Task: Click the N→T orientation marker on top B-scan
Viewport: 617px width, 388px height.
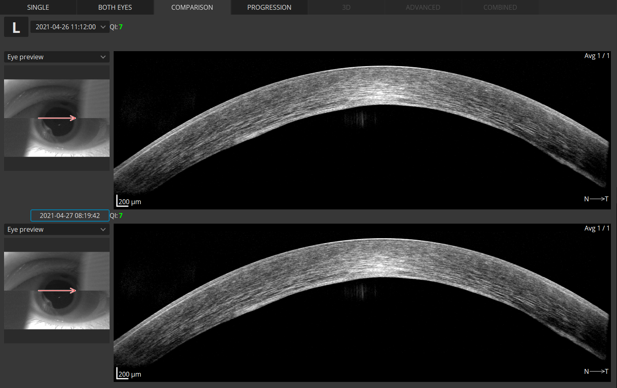Action: pyautogui.click(x=596, y=199)
